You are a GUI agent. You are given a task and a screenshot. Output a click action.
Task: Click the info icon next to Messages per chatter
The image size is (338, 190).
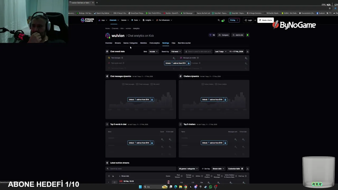point(198,58)
